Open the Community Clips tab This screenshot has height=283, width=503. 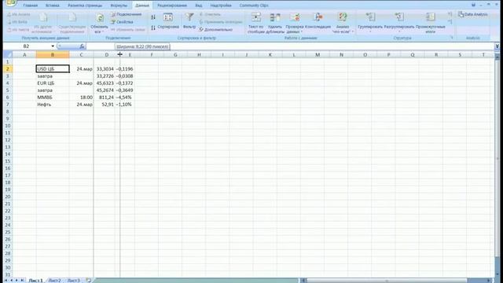coord(254,6)
